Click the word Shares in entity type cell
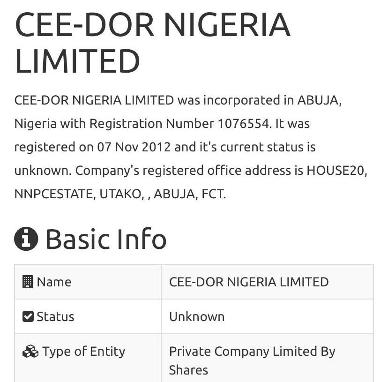The width and height of the screenshot is (388, 382). coord(188,370)
